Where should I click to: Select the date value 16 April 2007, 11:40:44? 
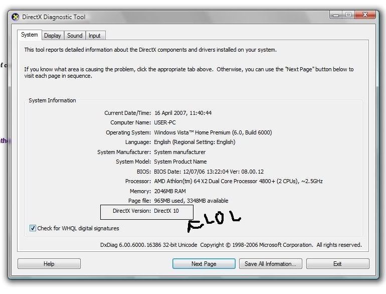tap(183, 113)
